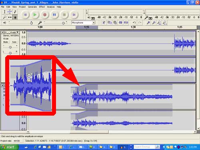Image resolution: width=200 pixels, height=150 pixels.
Task: Select the Selection (I-beam) tool
Action: 4,12
